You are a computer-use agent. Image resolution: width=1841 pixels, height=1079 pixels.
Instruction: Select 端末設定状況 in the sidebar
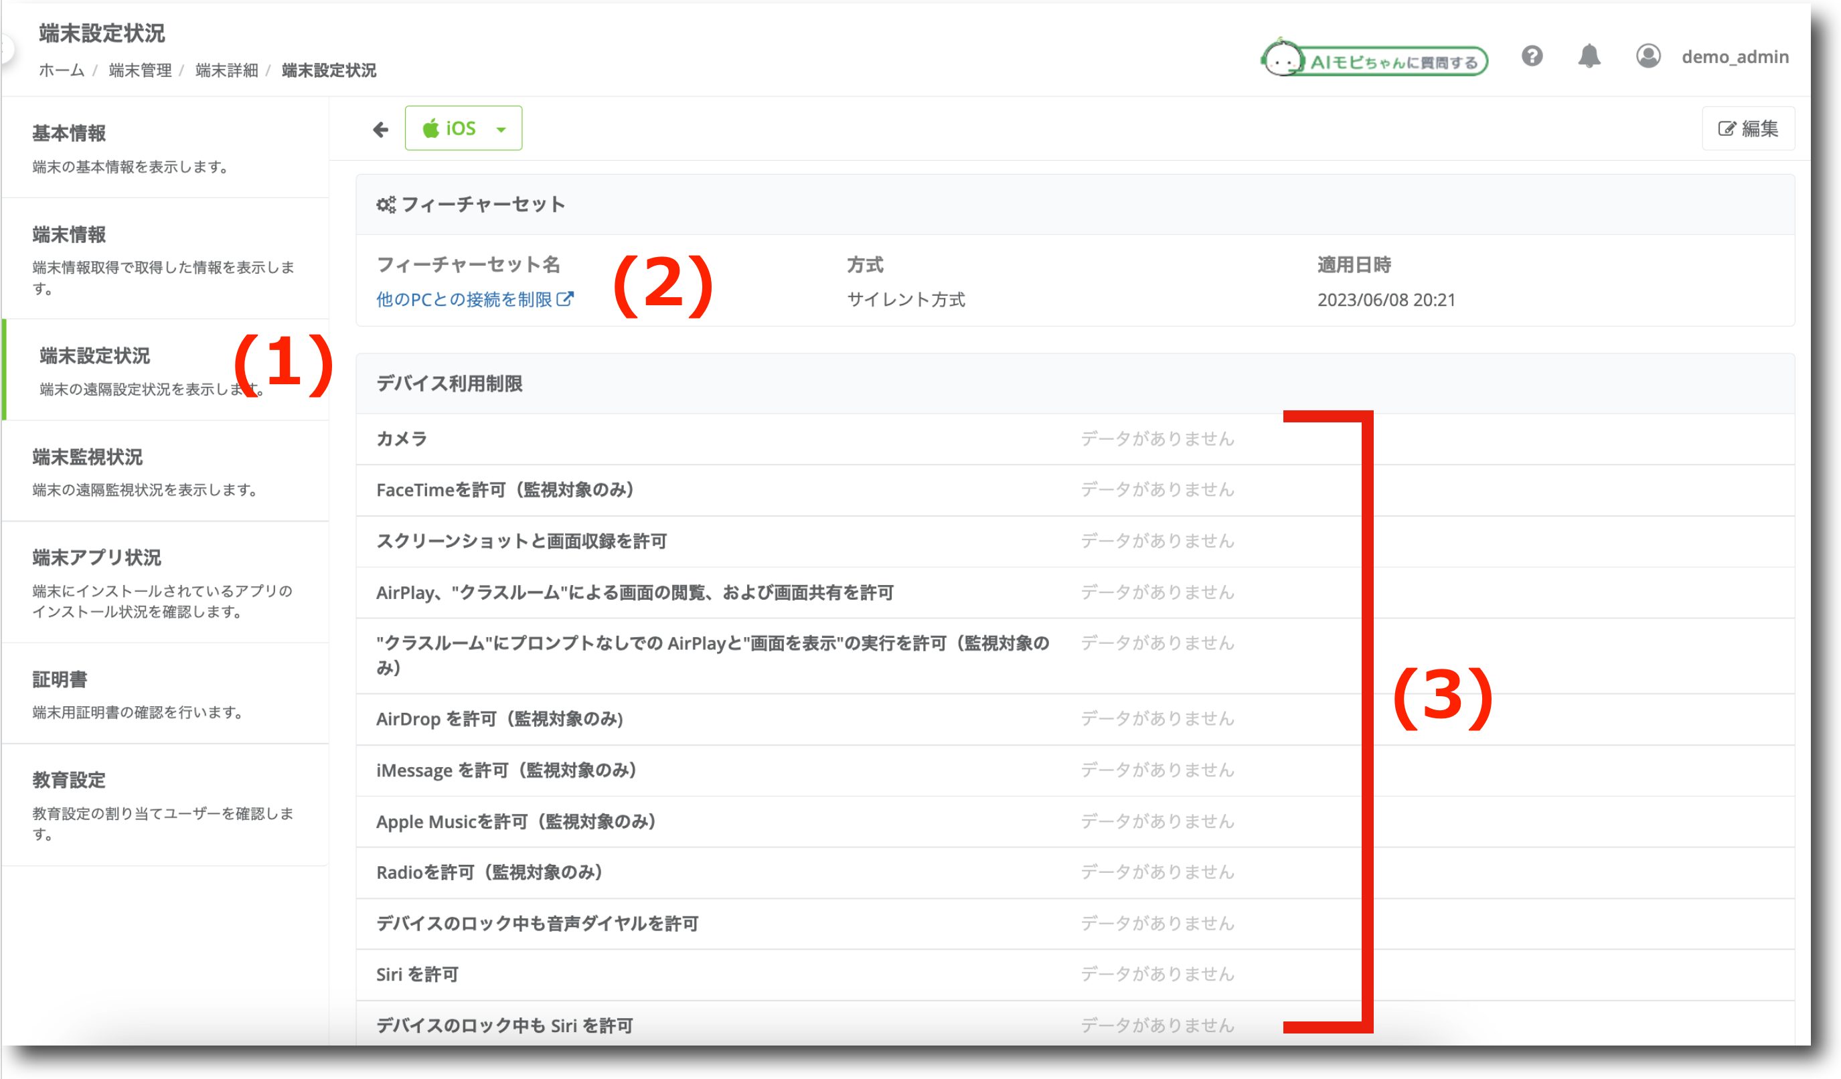(165, 370)
